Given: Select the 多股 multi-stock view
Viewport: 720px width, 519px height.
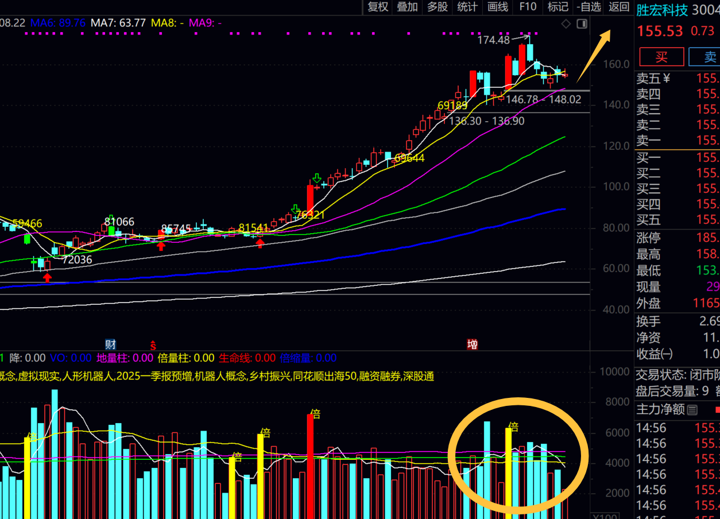Looking at the screenshot, I should coord(438,7).
